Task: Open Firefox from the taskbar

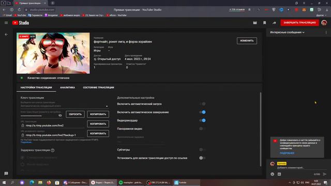Action: coord(49,182)
